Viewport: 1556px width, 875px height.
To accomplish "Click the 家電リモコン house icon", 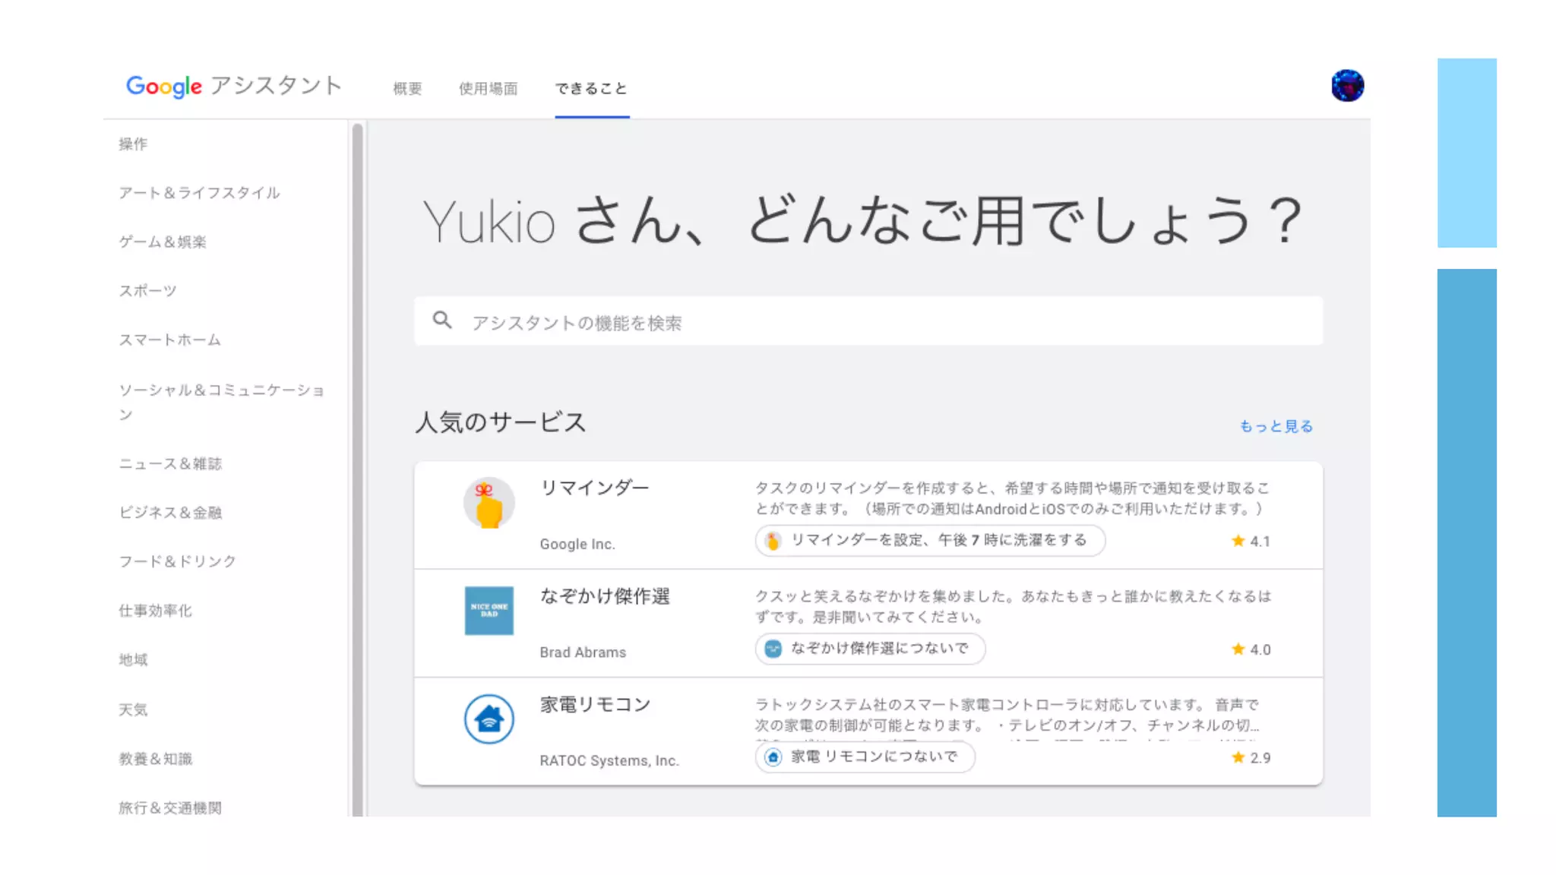I will 489,719.
